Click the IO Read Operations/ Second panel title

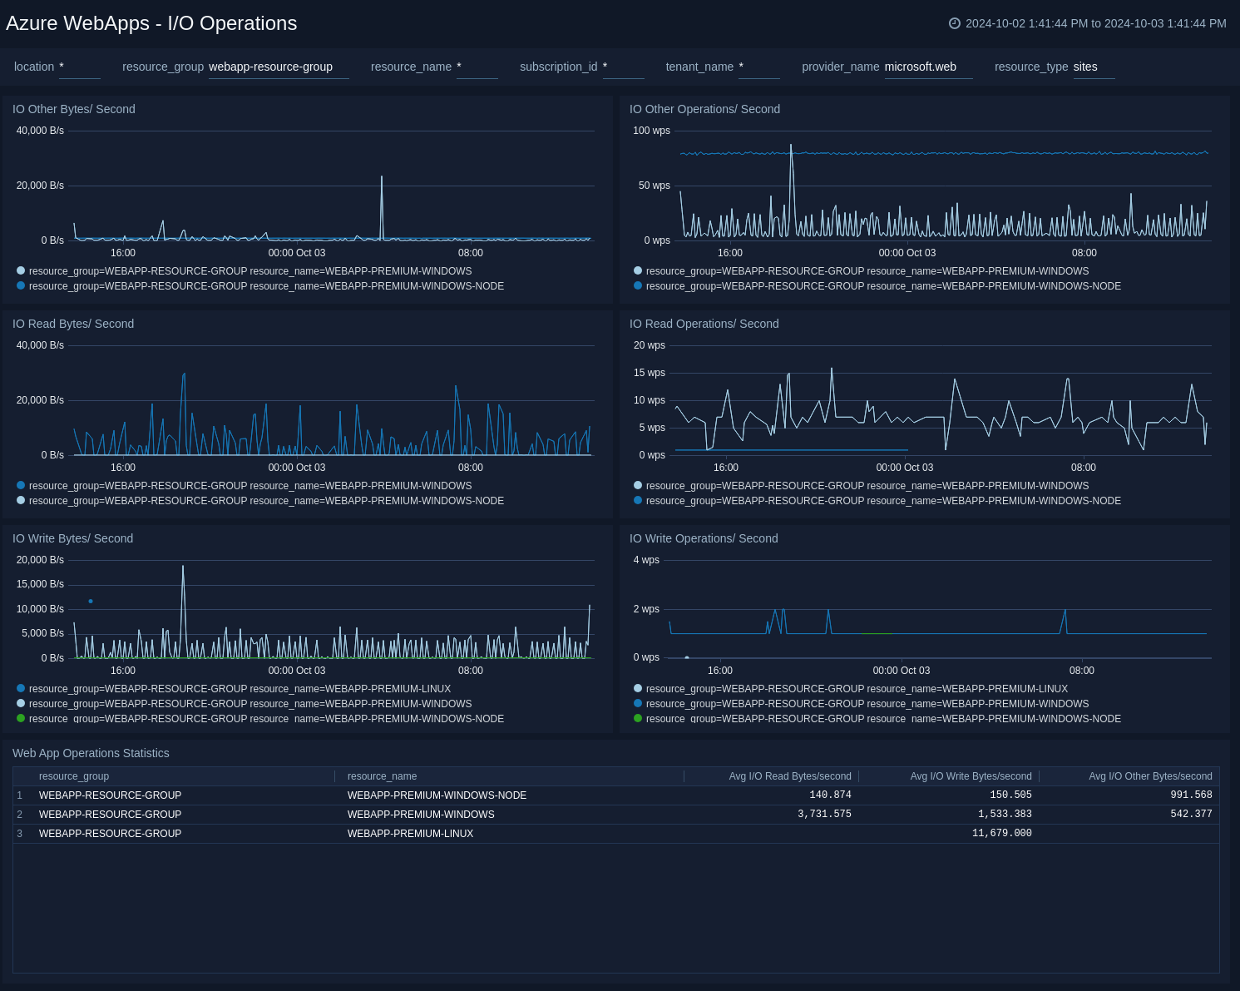(704, 324)
